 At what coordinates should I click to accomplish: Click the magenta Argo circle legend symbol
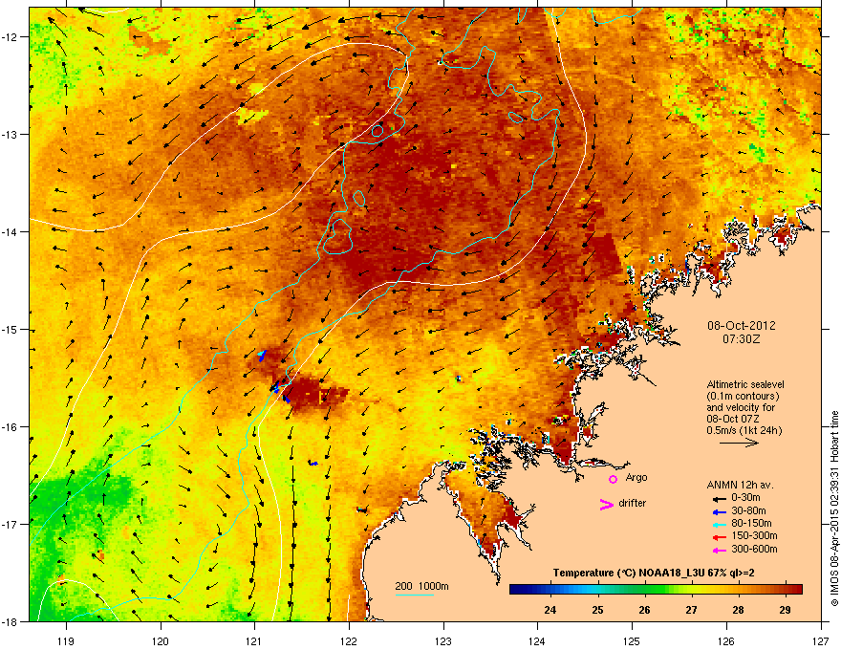(613, 479)
